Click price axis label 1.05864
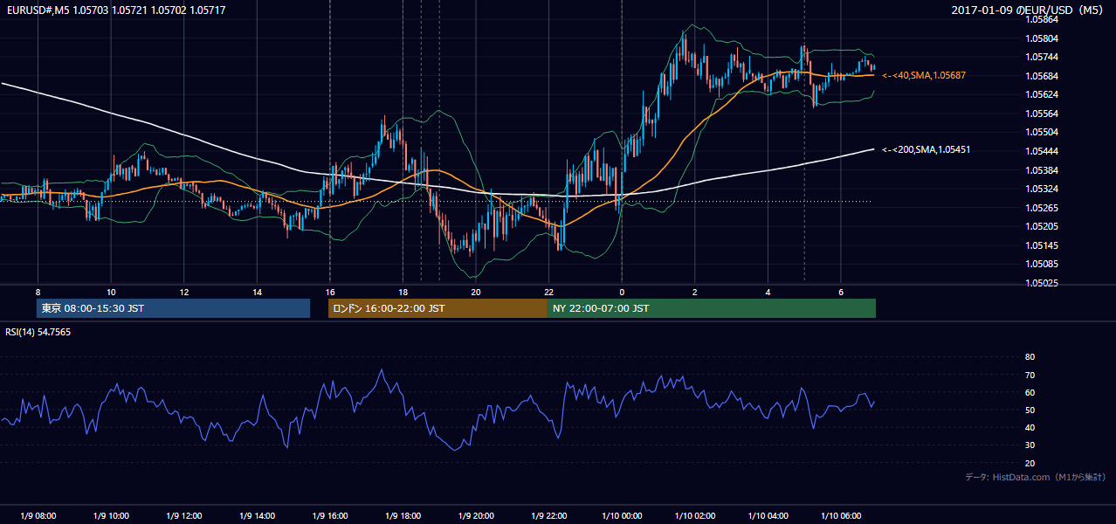Image resolution: width=1116 pixels, height=524 pixels. pyautogui.click(x=1043, y=20)
